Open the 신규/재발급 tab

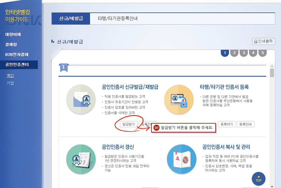click(71, 19)
